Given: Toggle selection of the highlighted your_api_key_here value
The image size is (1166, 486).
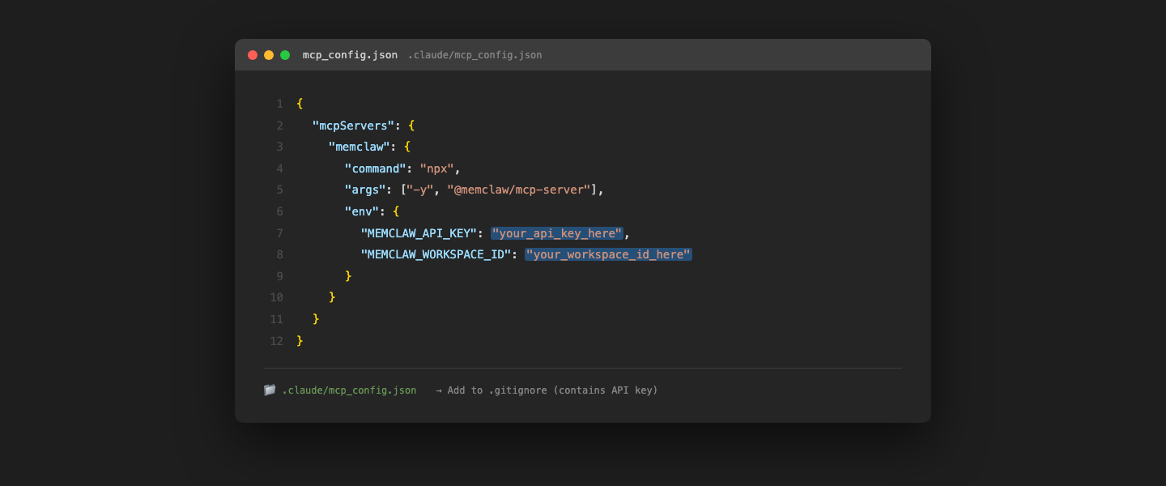Looking at the screenshot, I should pos(556,232).
